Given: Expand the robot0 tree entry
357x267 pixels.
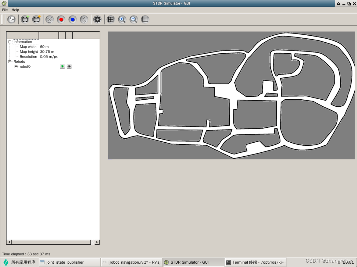Looking at the screenshot, I should (x=16, y=67).
